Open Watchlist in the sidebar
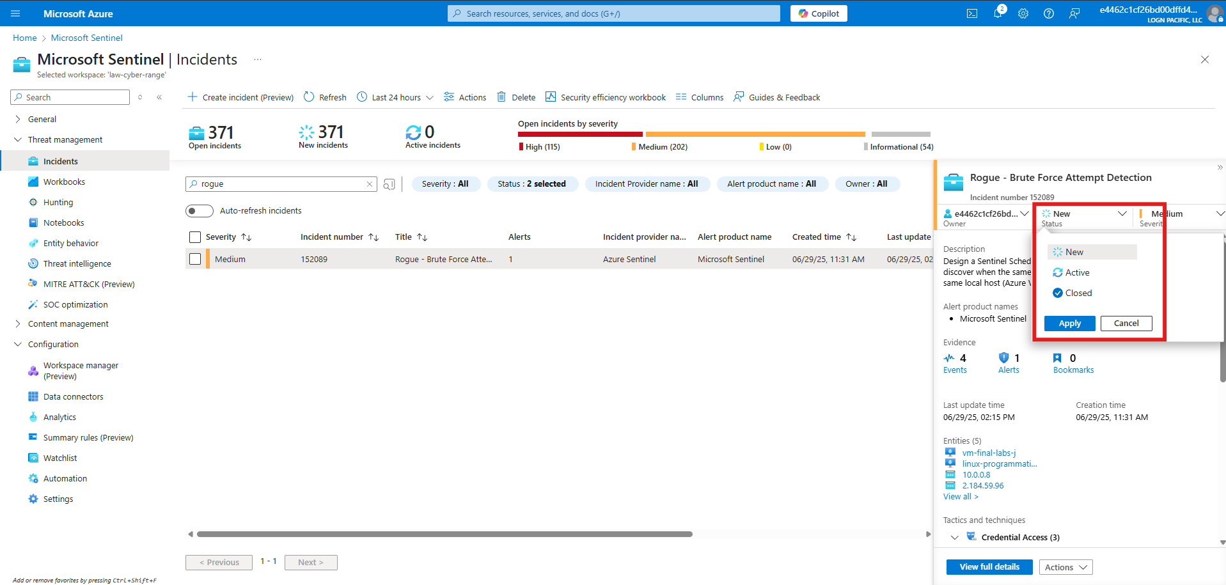Image resolution: width=1226 pixels, height=585 pixels. click(60, 458)
